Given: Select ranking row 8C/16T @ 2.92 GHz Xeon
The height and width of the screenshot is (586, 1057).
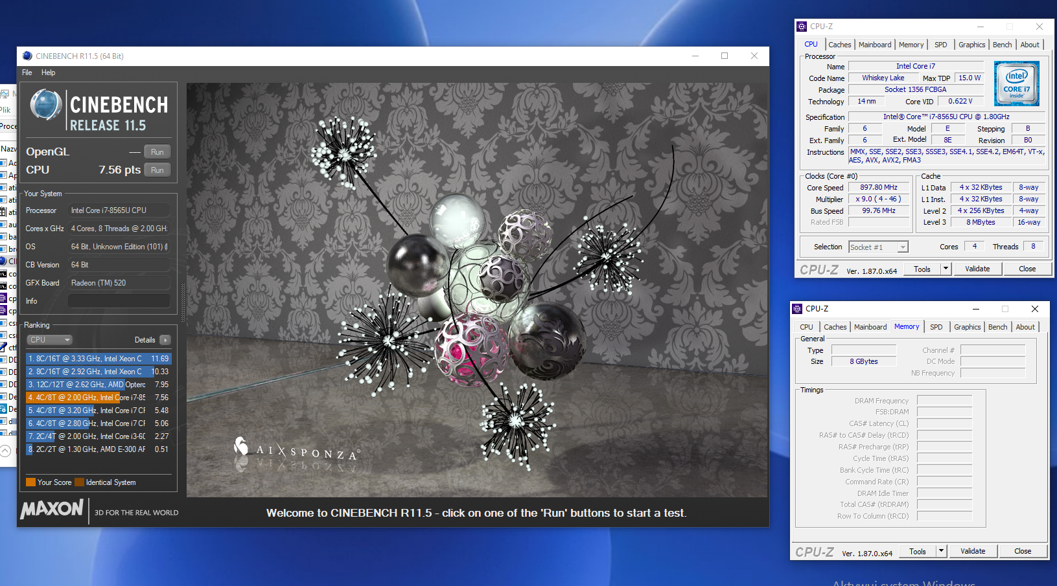Looking at the screenshot, I should click(99, 372).
